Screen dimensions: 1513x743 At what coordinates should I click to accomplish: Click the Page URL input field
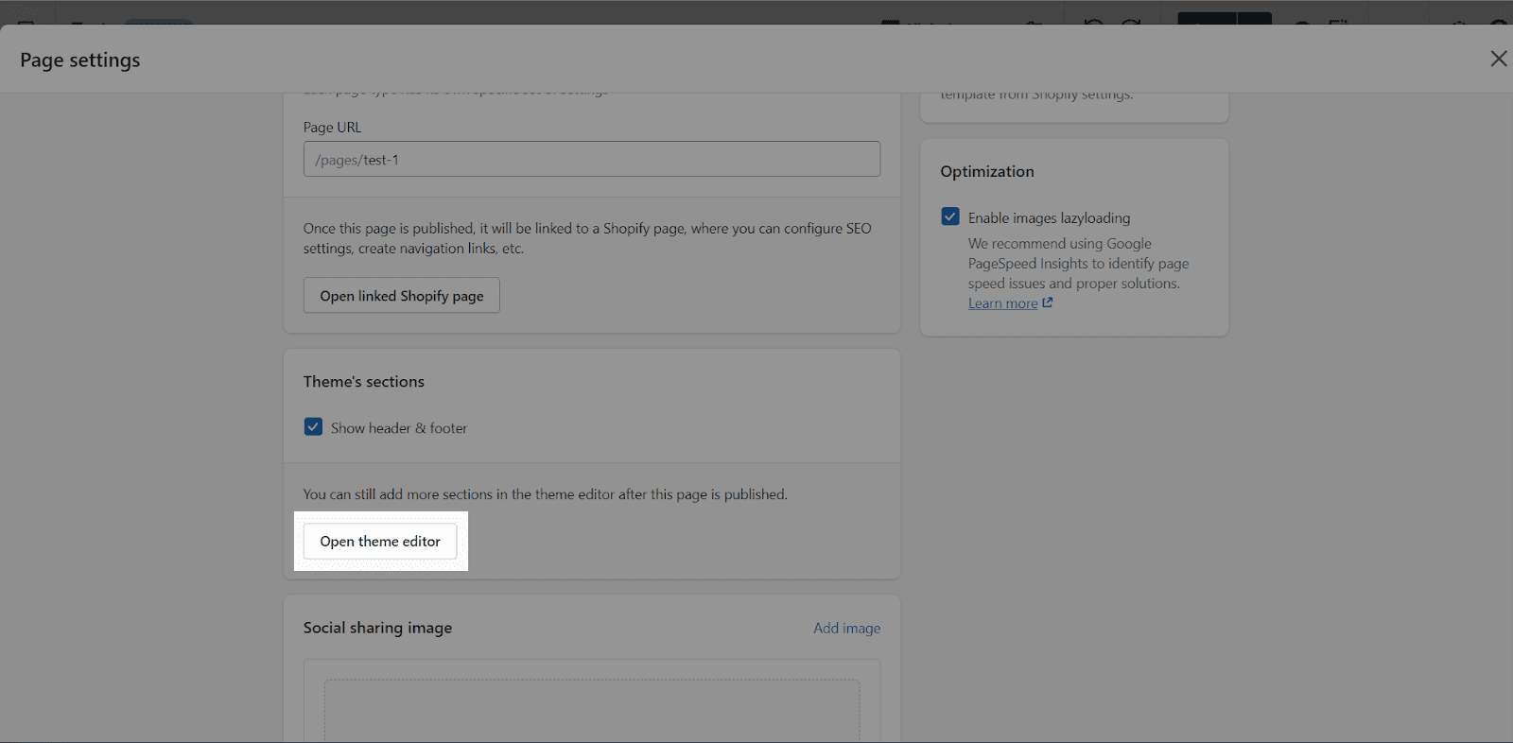pos(592,159)
